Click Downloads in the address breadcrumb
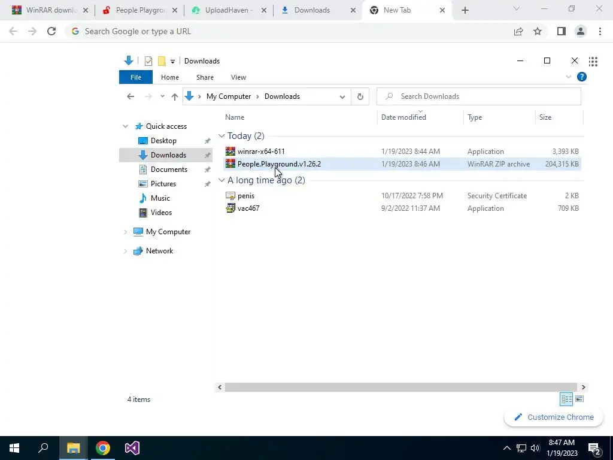This screenshot has height=460, width=613. (x=283, y=96)
